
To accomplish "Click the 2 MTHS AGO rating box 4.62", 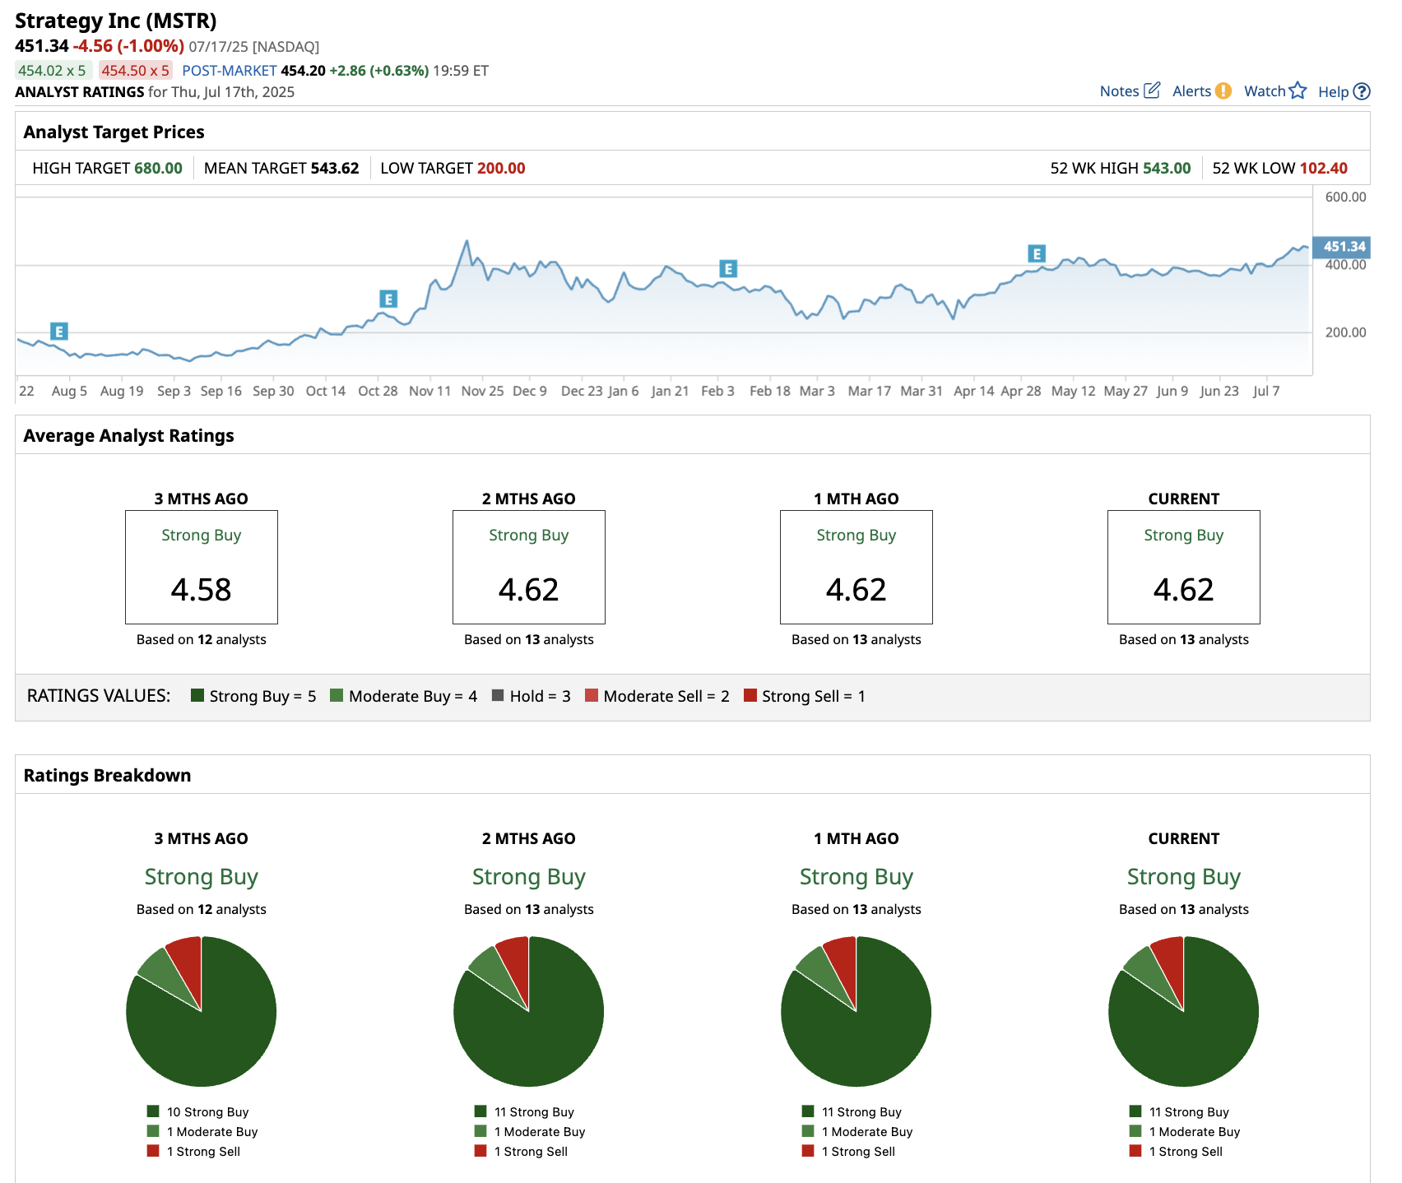I will pyautogui.click(x=529, y=567).
